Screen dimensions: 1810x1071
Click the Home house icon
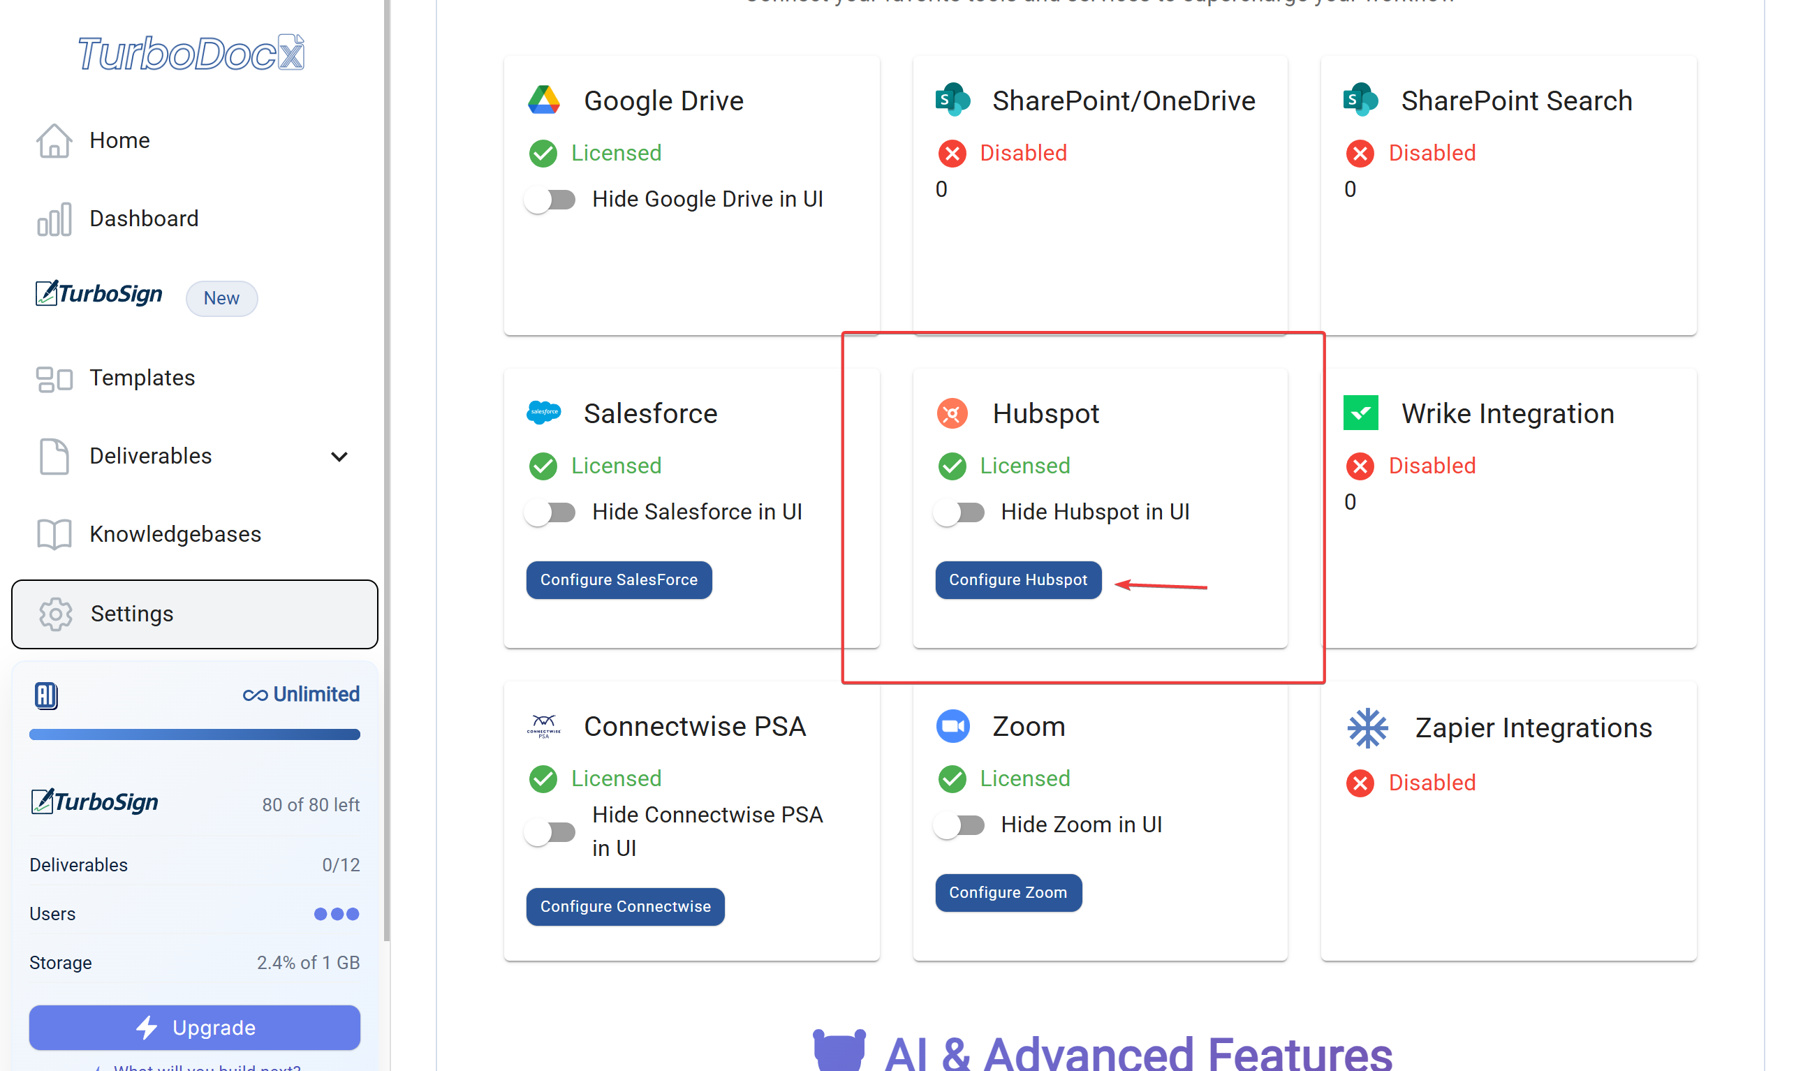[54, 141]
